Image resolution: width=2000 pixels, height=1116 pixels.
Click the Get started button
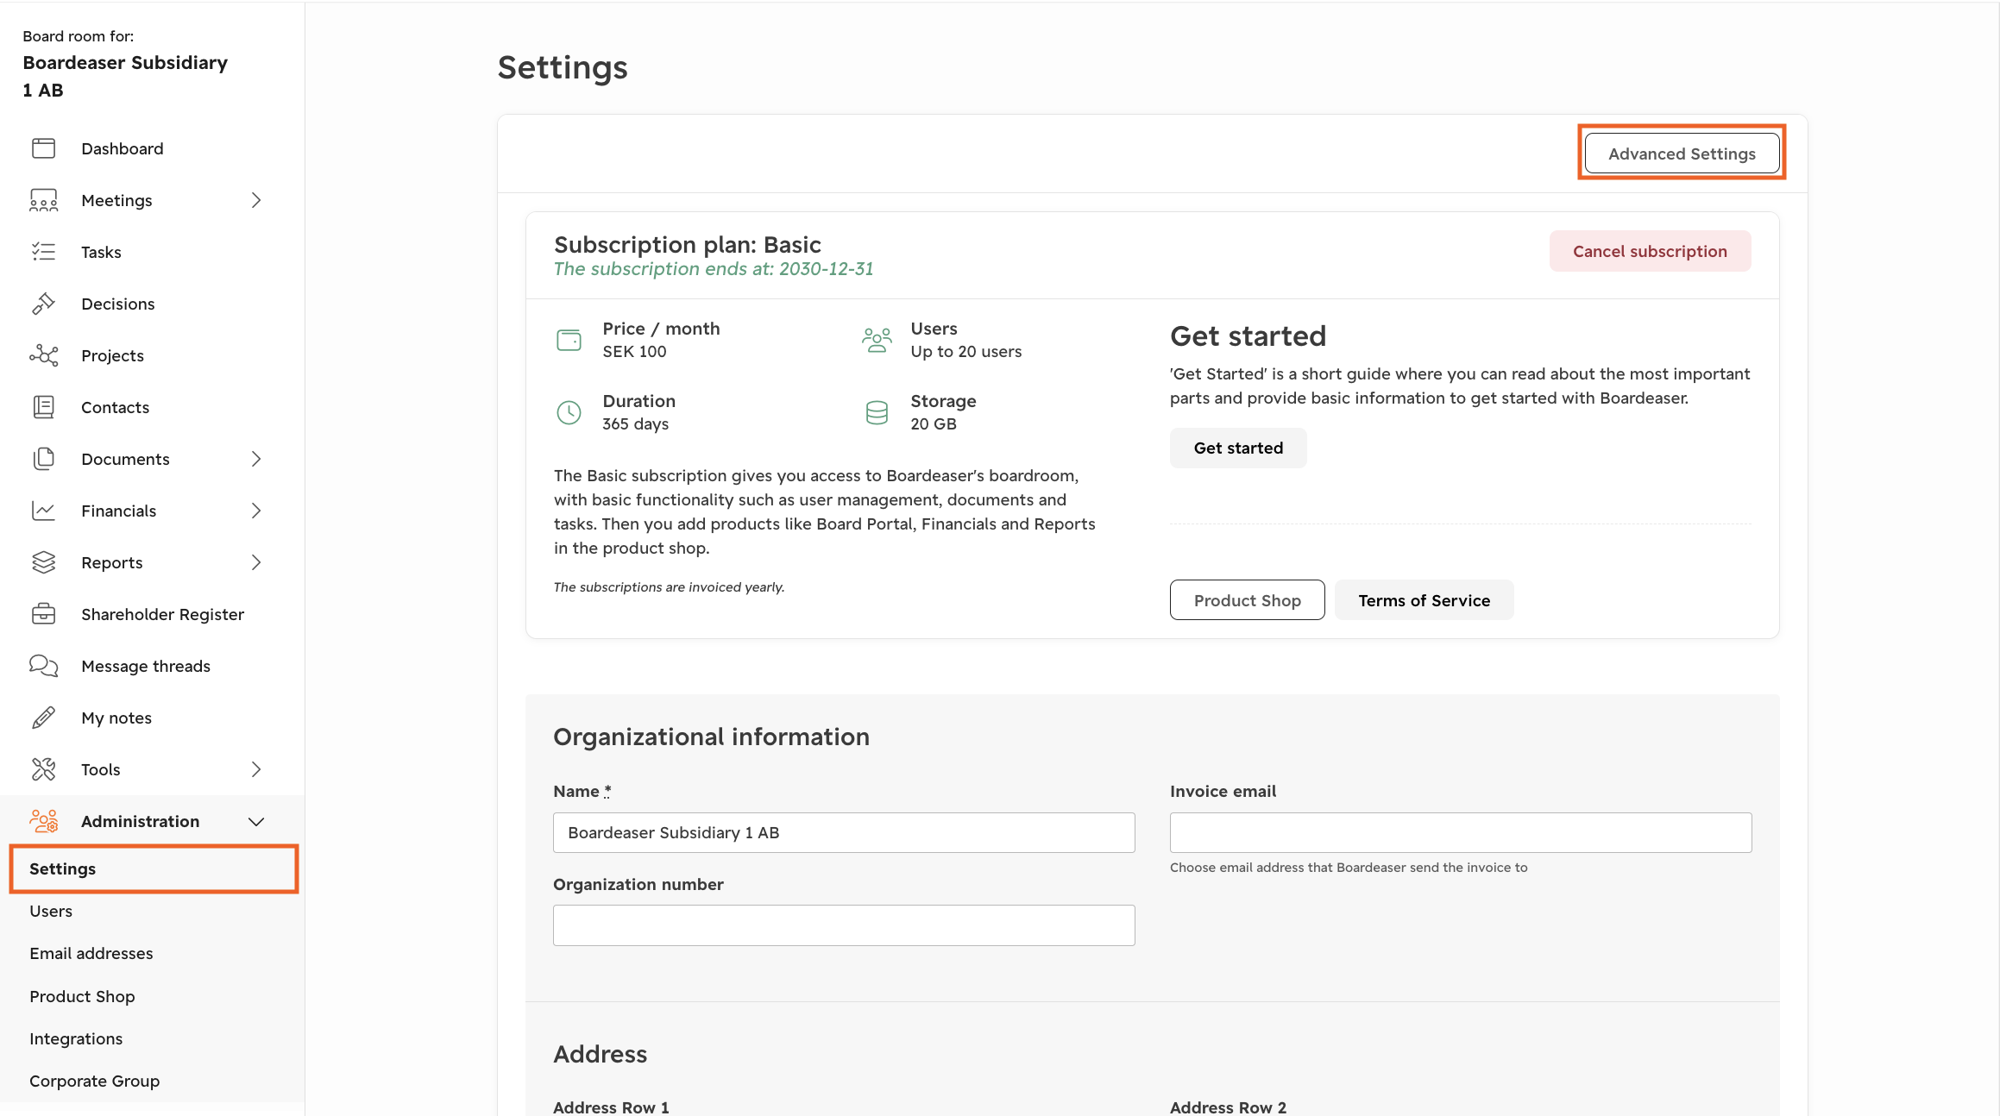pos(1238,448)
